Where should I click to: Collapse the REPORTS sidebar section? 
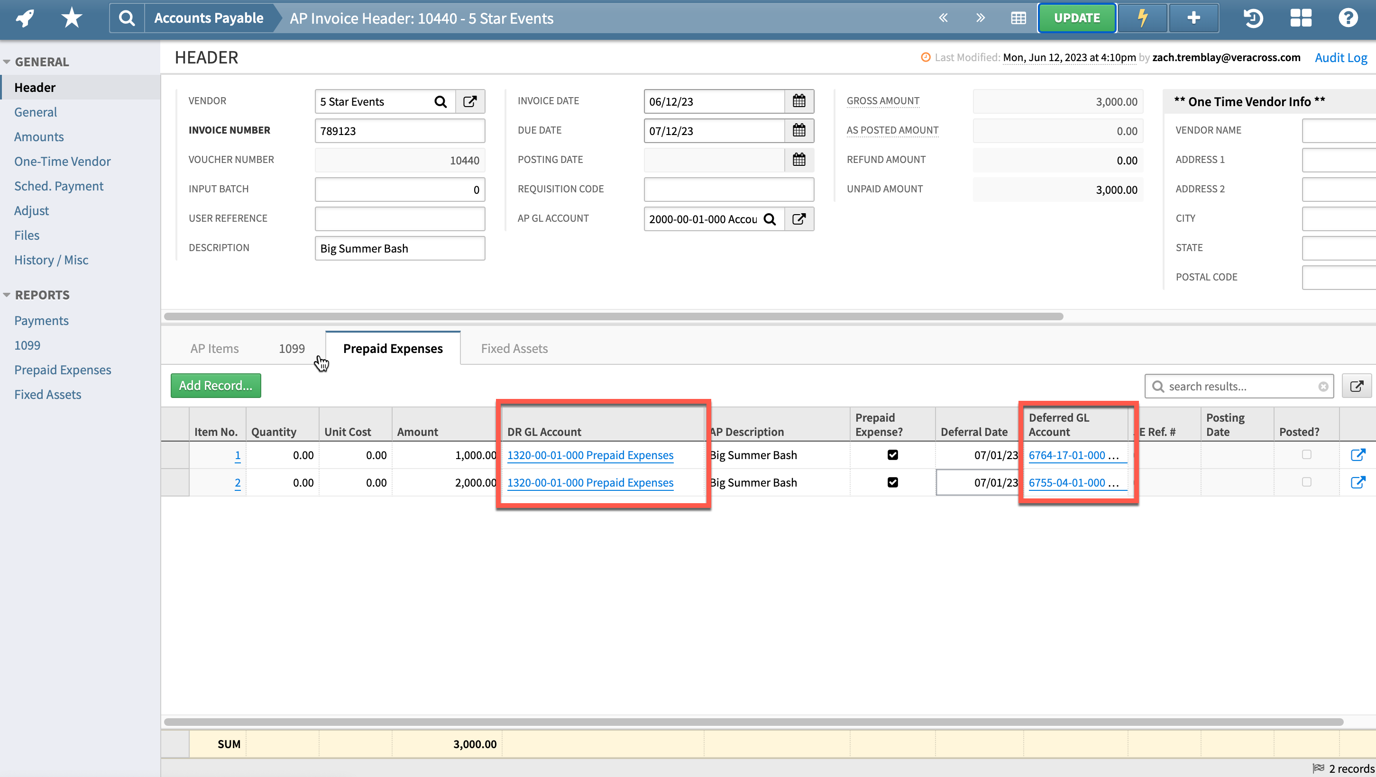8,294
